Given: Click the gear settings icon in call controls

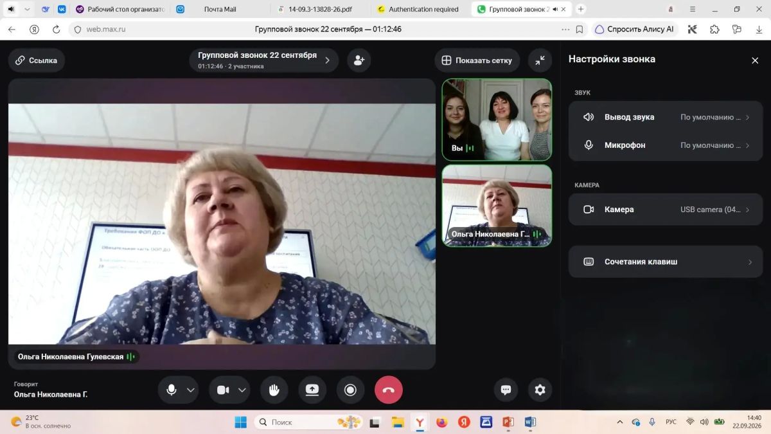Looking at the screenshot, I should 540,390.
